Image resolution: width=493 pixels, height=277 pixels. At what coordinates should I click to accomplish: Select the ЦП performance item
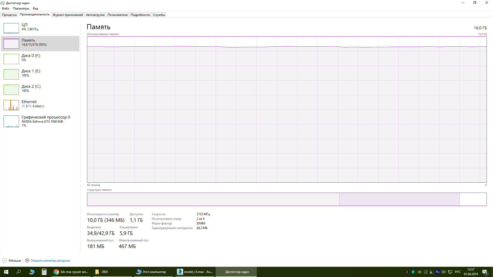pyautogui.click(x=40, y=28)
